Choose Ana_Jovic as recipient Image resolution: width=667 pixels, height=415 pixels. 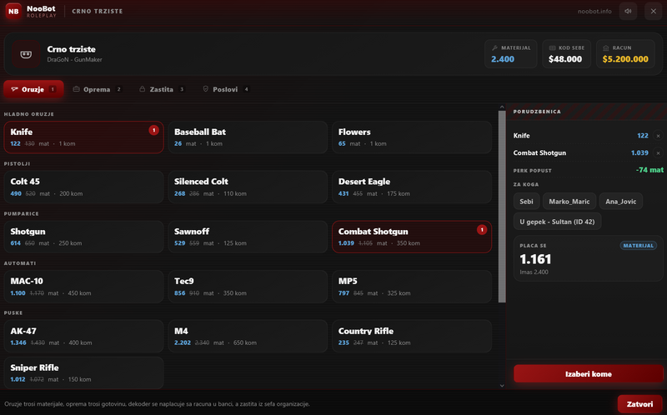(620, 201)
